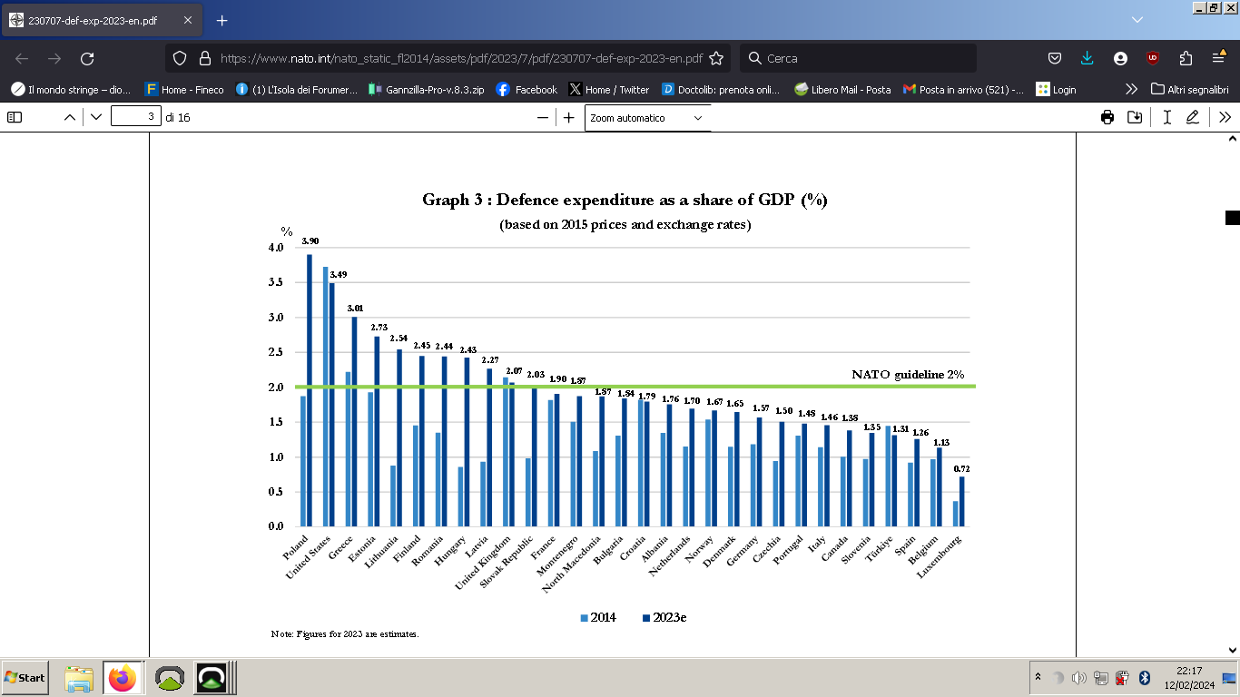Open the PDF viewer tools menu
This screenshot has height=697, width=1240.
click(x=1225, y=117)
